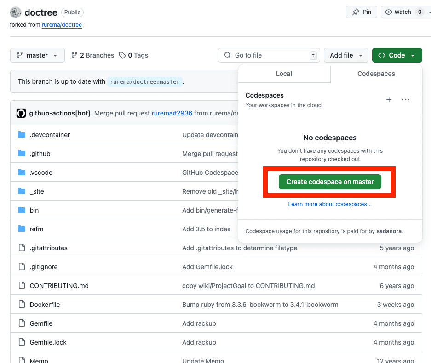Open the .devcontainer folder icon
Viewport: 431px width, 363px height.
21,134
